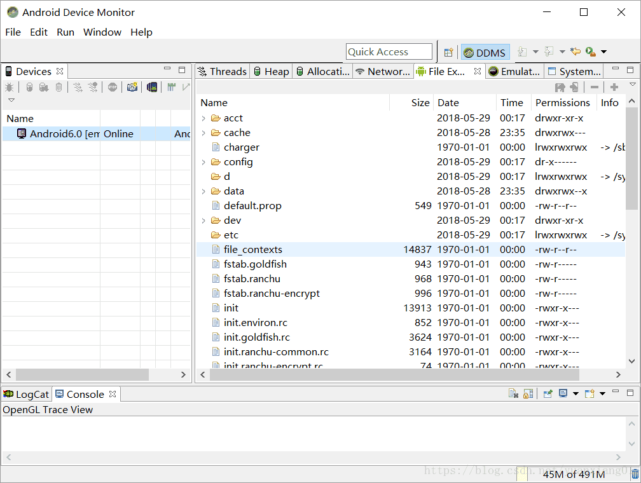Open the Edit menu
641x483 pixels.
pos(39,32)
